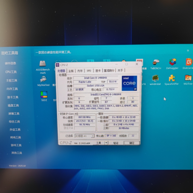The image size is (193, 193).
Task: Switch to the 内存 tab in CPU-Z
Action: coord(80,71)
